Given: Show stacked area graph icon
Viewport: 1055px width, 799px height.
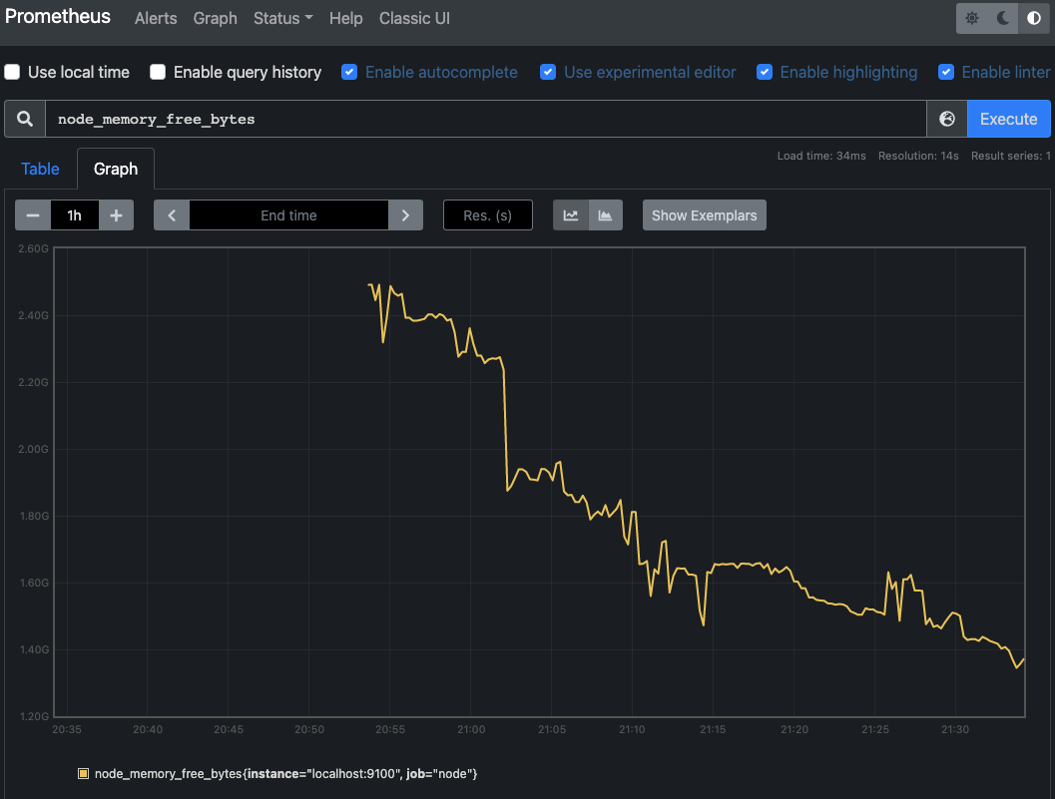Looking at the screenshot, I should click(x=606, y=215).
